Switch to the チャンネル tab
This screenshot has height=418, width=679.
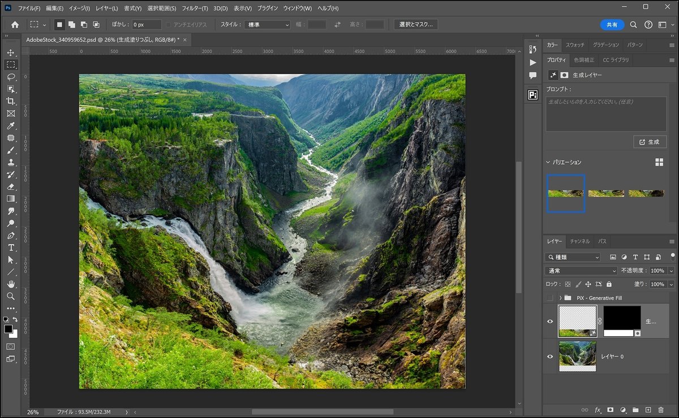click(x=580, y=241)
